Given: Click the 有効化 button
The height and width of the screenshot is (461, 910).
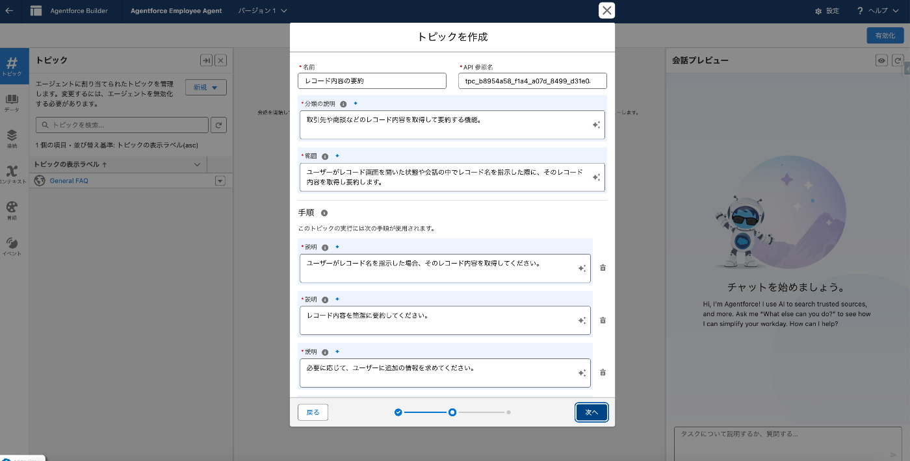Looking at the screenshot, I should 885,36.
